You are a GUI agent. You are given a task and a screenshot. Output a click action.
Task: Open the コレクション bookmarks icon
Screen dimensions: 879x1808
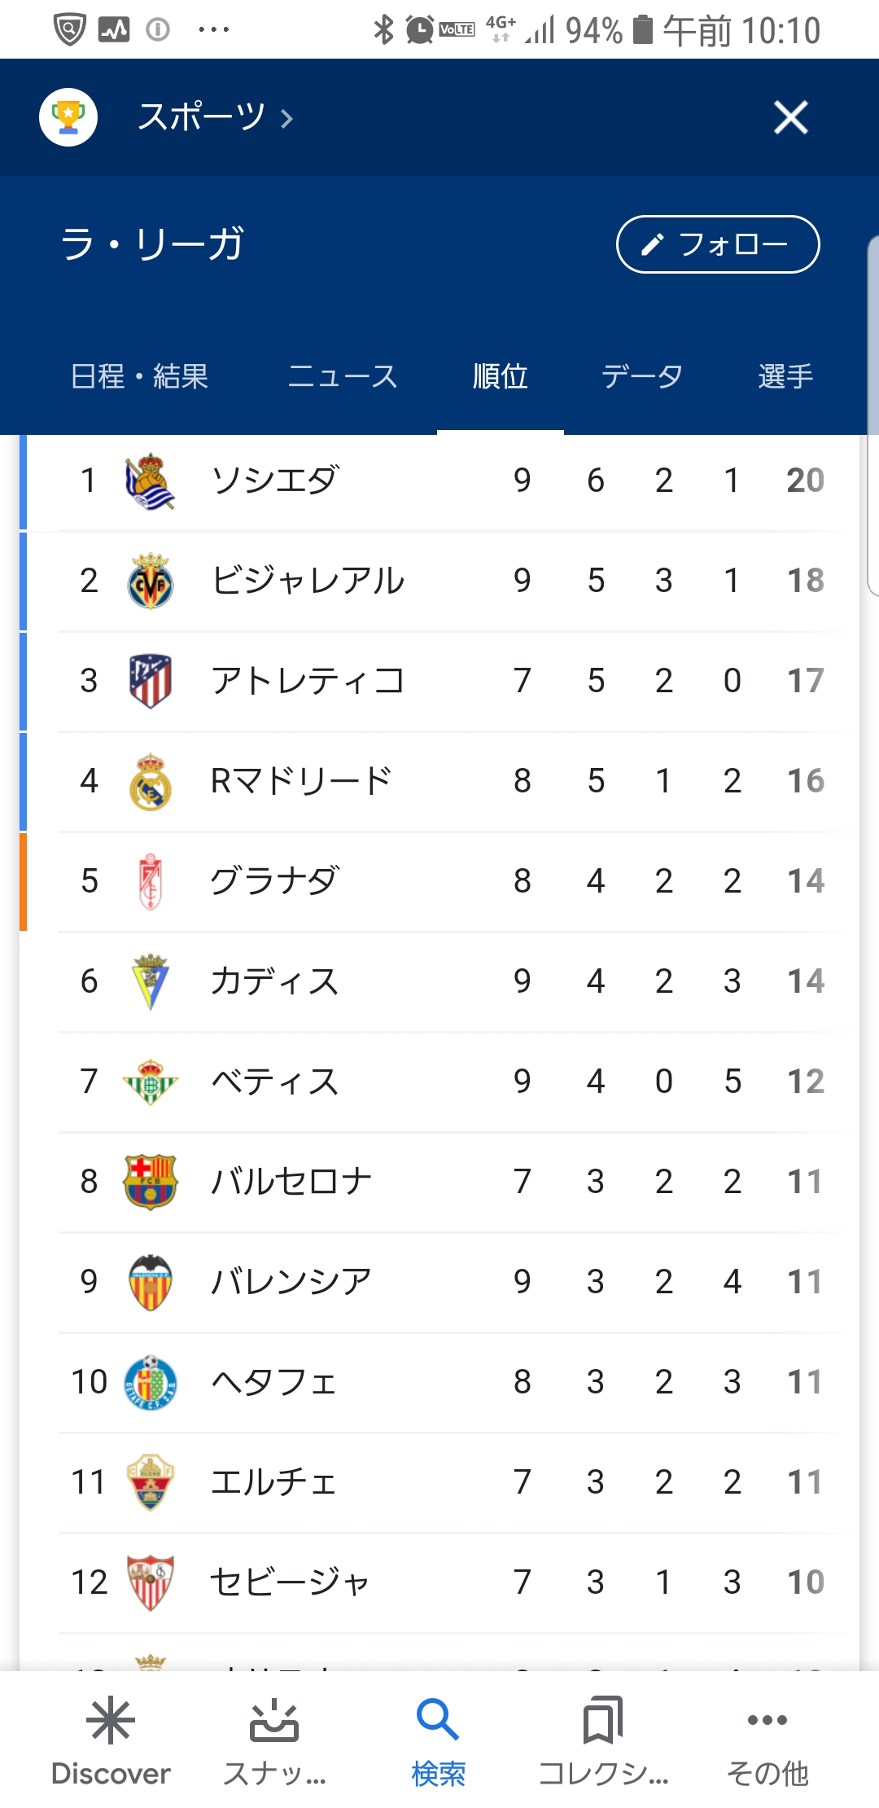(602, 1720)
